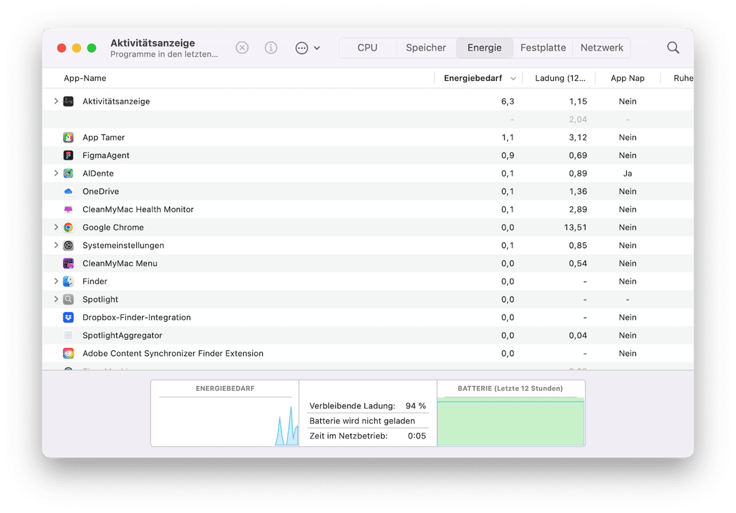This screenshot has height=513, width=736.
Task: Click the Google Chrome icon
Action: tap(68, 227)
